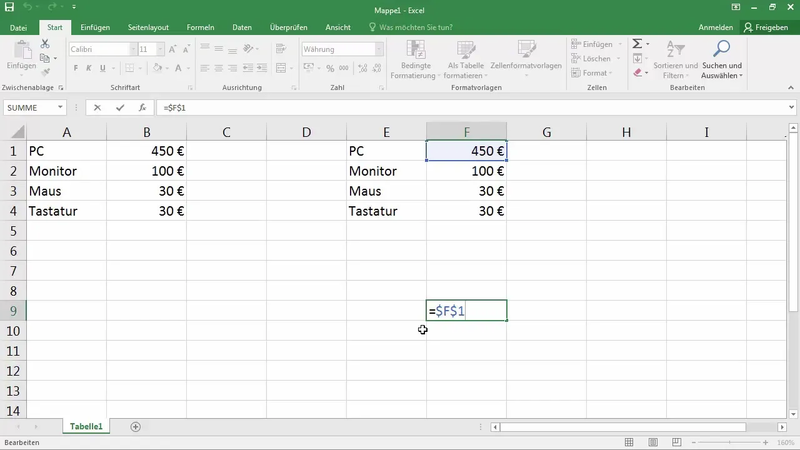Viewport: 800px width, 450px height.
Task: Decrease font size with the smaller A icon
Action: pos(187,49)
